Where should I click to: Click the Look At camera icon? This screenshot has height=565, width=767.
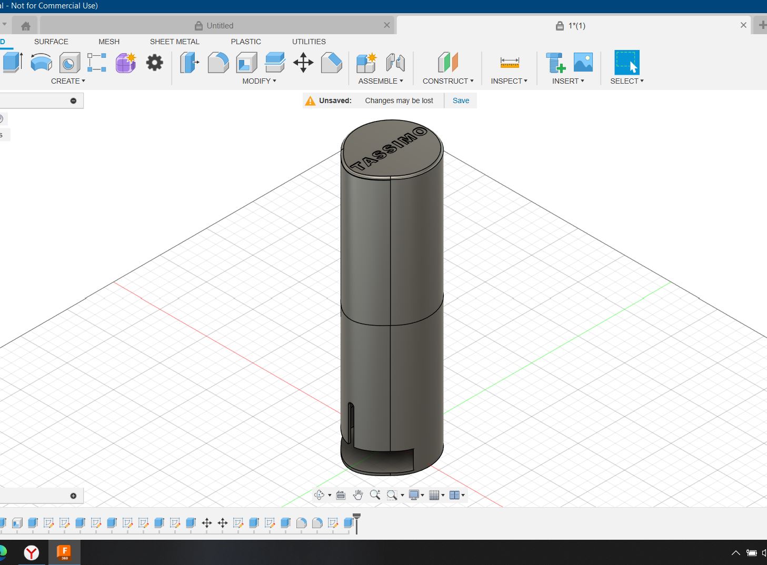341,495
